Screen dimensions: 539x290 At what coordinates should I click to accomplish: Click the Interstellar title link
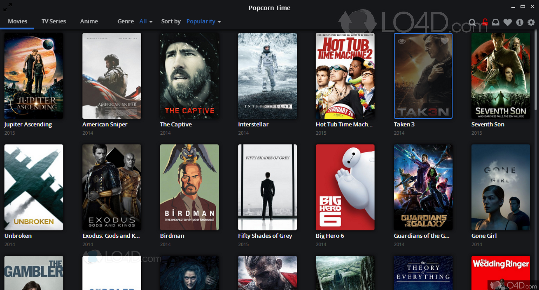253,124
